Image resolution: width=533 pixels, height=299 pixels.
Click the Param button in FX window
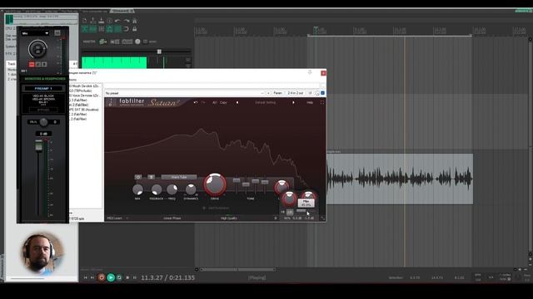(x=277, y=93)
